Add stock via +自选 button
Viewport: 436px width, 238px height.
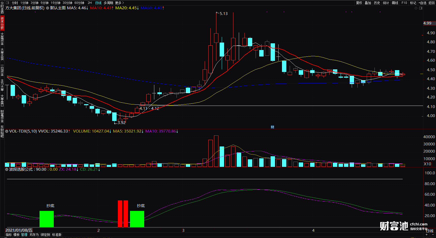coord(423,3)
